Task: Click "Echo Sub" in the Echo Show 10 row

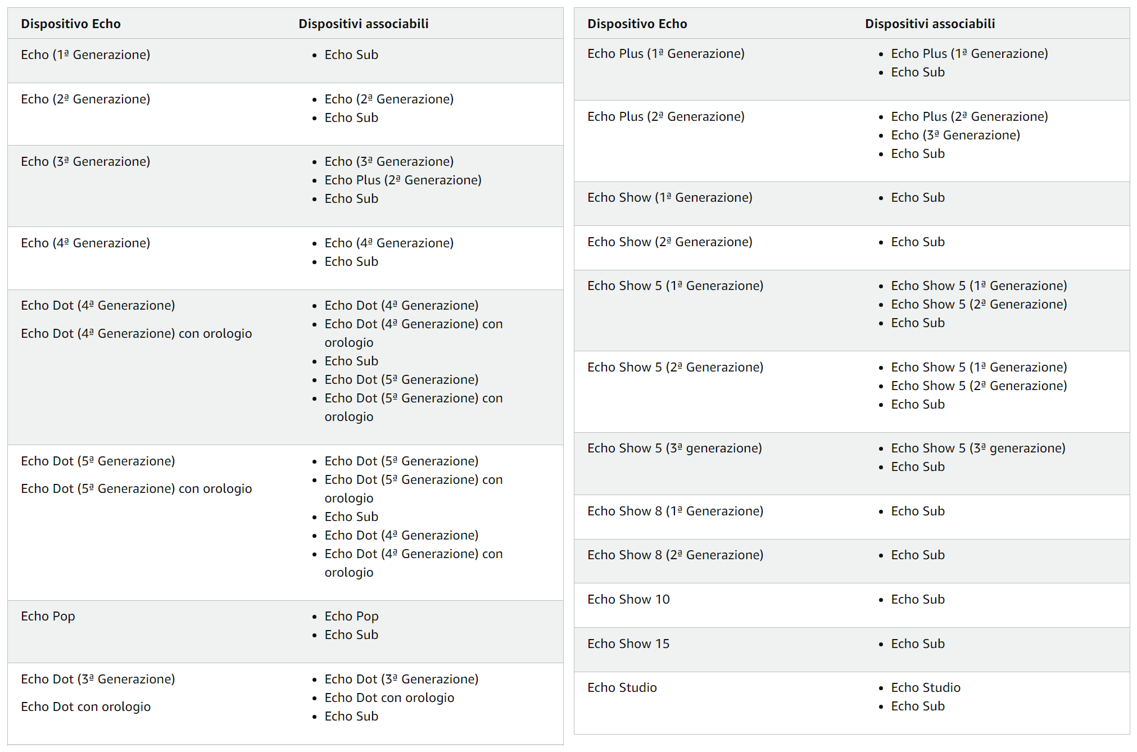Action: 917,599
